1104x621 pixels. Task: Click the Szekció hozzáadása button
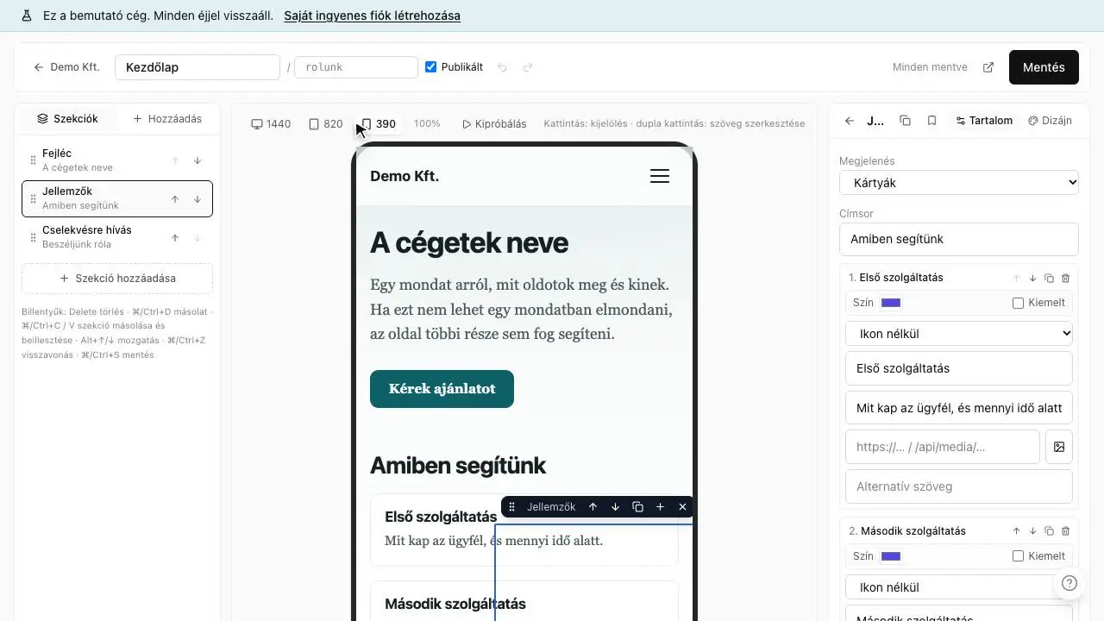coord(117,279)
